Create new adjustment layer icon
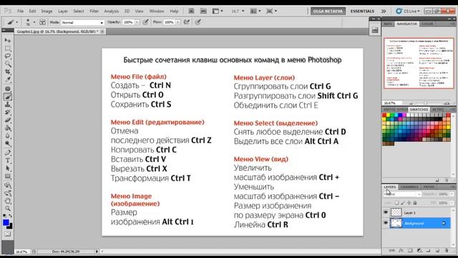The height and width of the screenshot is (258, 458). [x=419, y=251]
